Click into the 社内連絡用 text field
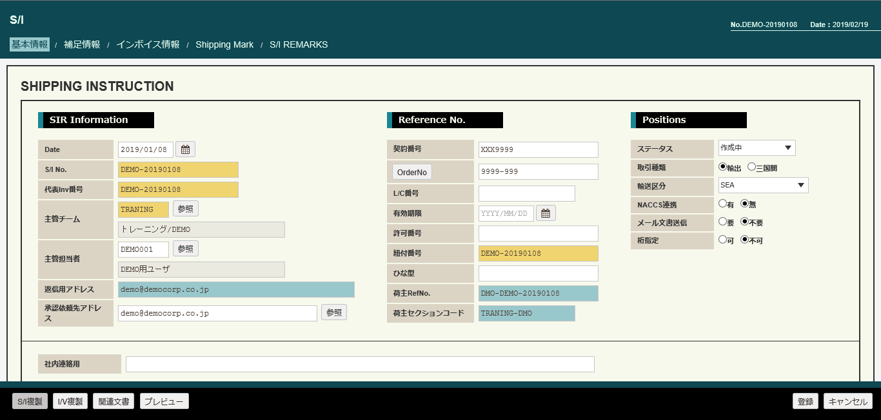The width and height of the screenshot is (881, 420). click(x=360, y=365)
